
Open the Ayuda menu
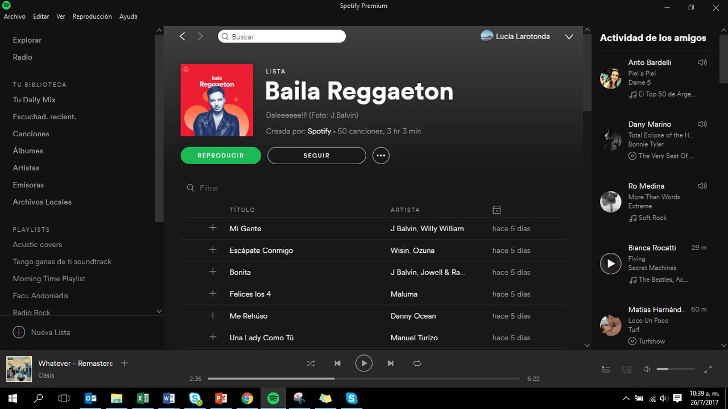[x=129, y=16]
